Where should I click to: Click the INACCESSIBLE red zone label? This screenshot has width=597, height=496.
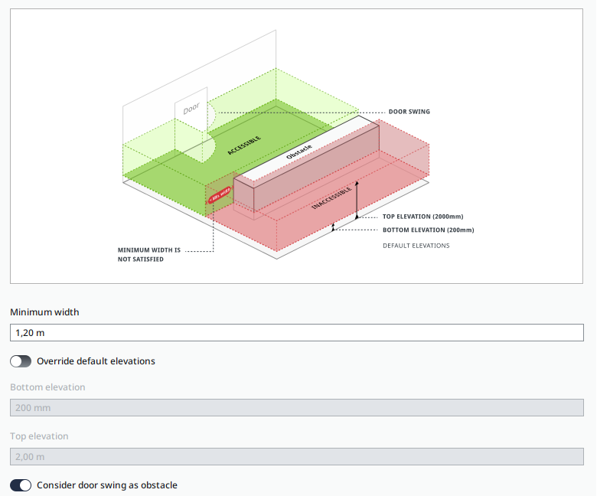point(331,197)
